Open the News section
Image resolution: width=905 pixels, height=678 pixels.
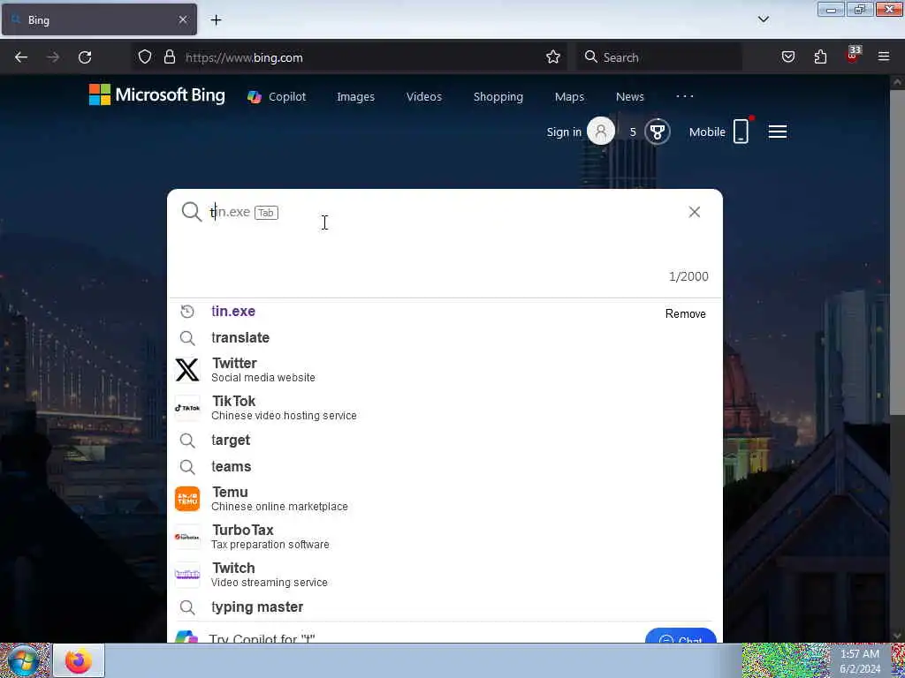pyautogui.click(x=629, y=97)
